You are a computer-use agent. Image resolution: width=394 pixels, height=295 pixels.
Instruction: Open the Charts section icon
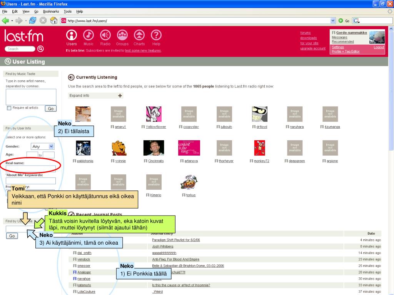coord(139,35)
